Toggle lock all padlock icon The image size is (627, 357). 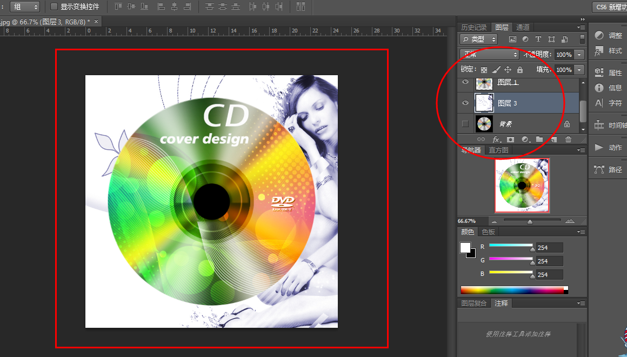(x=520, y=70)
